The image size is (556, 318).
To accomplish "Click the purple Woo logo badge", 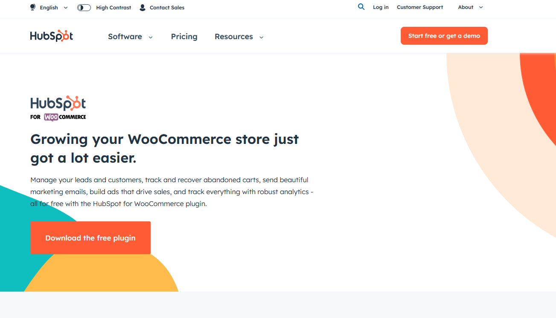I will coord(51,117).
